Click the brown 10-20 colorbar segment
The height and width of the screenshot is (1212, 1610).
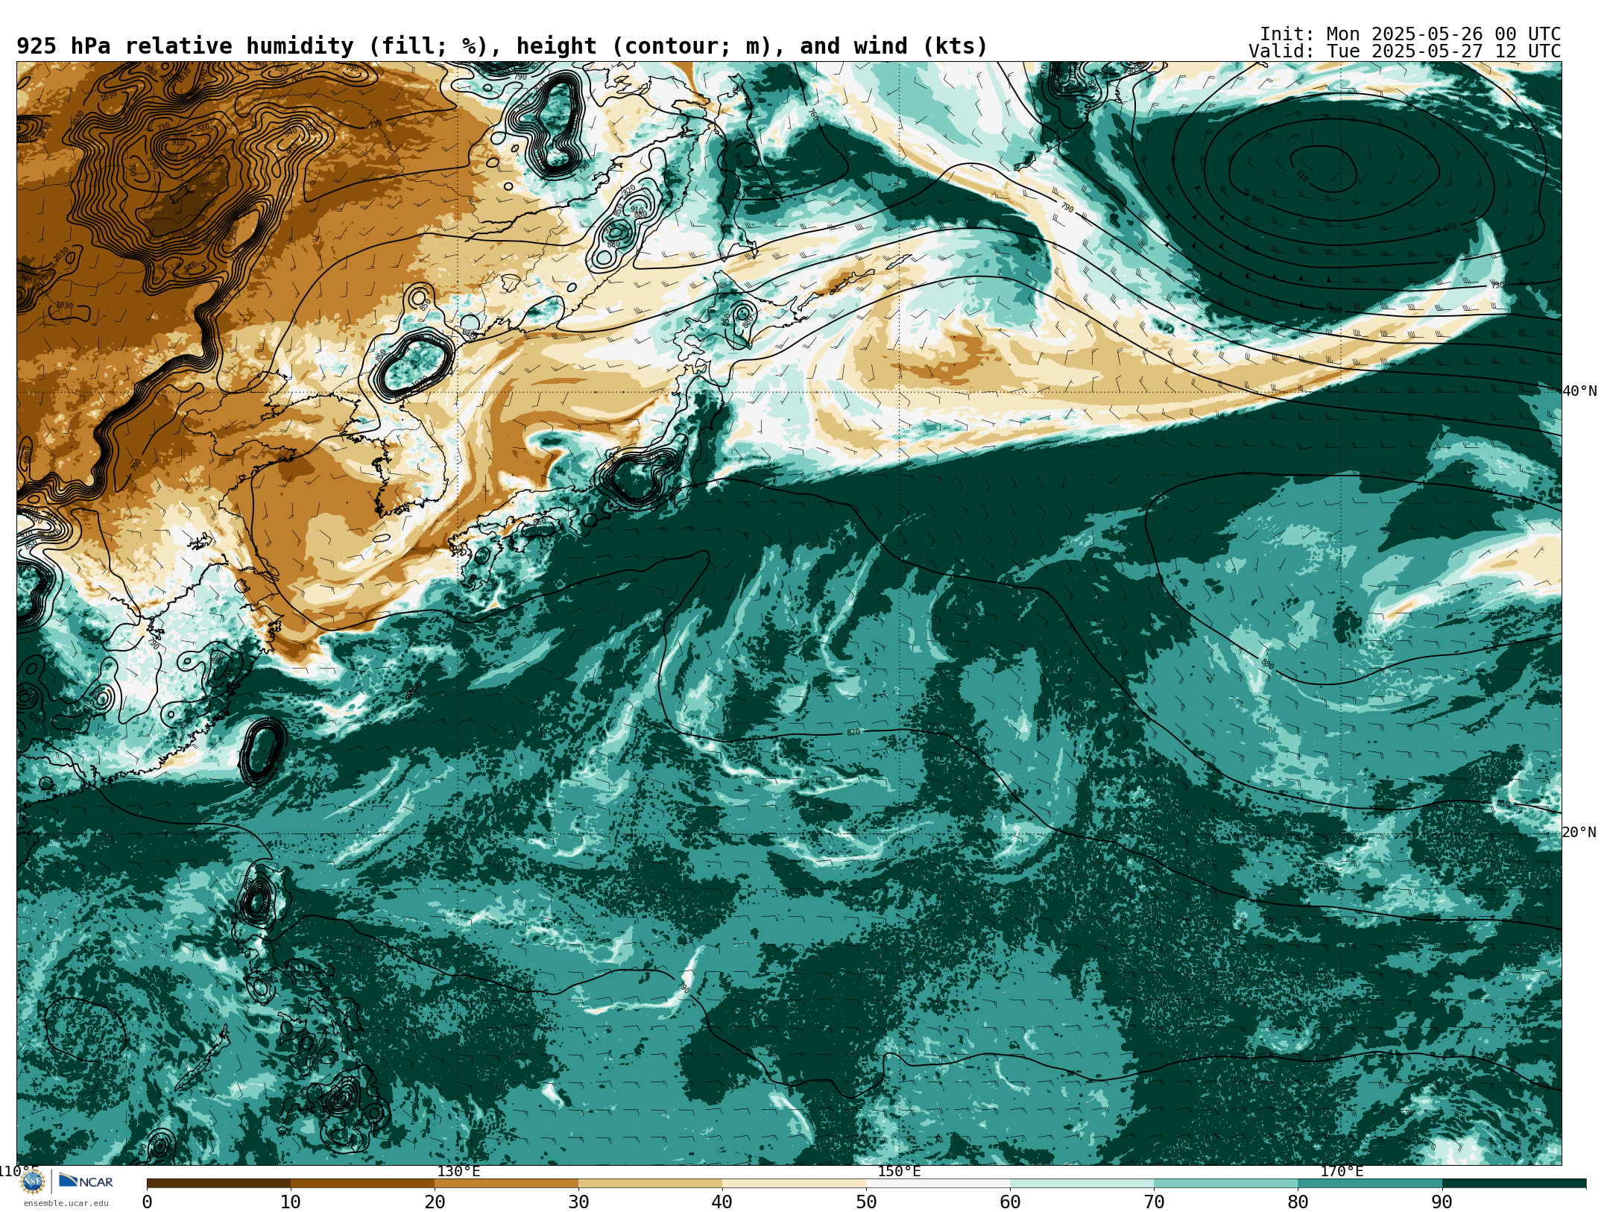pos(362,1184)
